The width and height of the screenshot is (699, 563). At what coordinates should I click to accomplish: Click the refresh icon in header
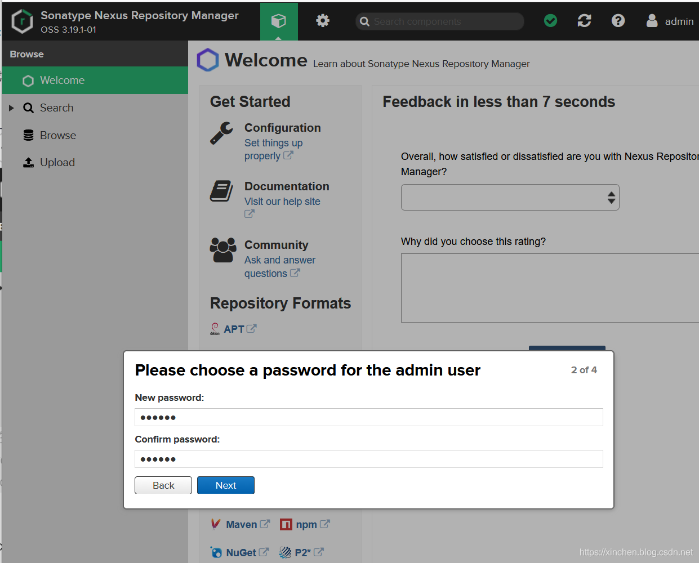(x=584, y=21)
